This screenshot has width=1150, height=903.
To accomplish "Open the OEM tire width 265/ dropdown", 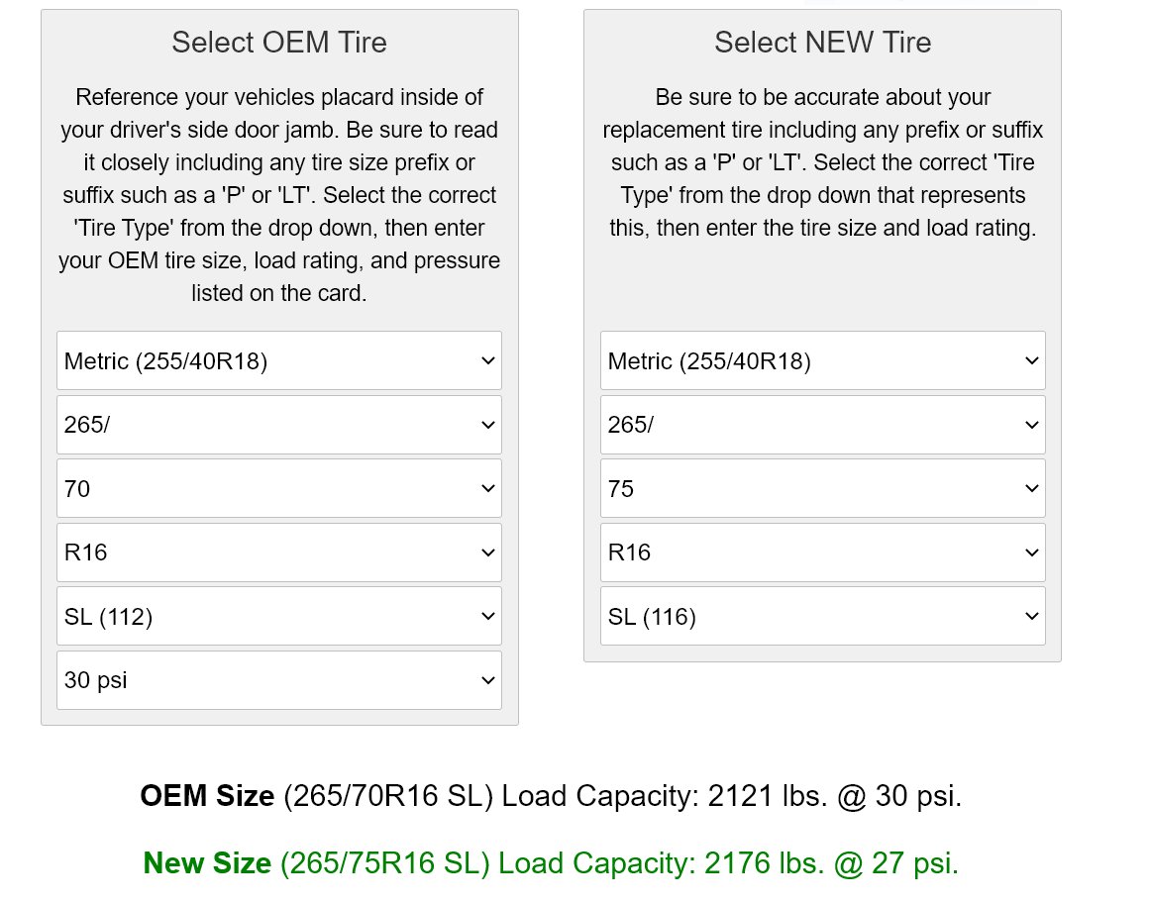I will click(278, 425).
